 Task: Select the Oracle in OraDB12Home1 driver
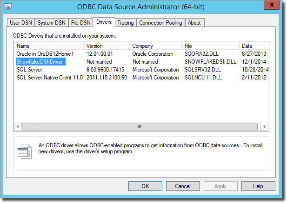(x=45, y=54)
